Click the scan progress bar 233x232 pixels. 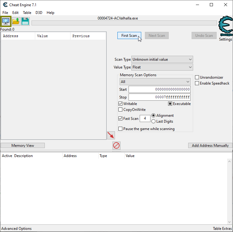[124, 23]
